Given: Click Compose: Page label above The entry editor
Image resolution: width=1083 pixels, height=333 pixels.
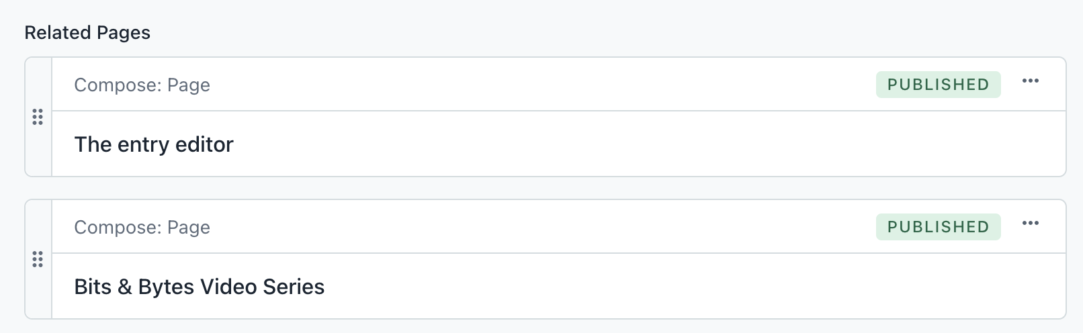Looking at the screenshot, I should (142, 85).
